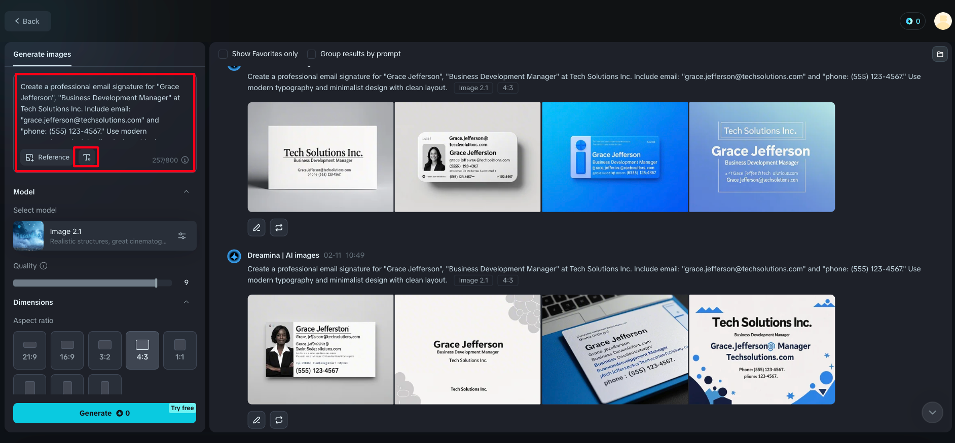Click the model settings sliders icon
The image size is (955, 443).
coord(182,236)
